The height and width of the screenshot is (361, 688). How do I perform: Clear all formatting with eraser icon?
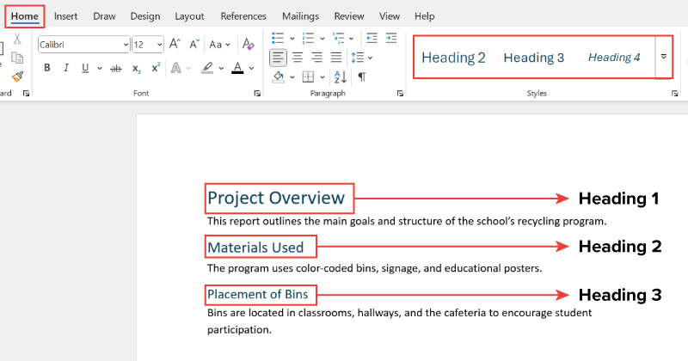pyautogui.click(x=248, y=44)
